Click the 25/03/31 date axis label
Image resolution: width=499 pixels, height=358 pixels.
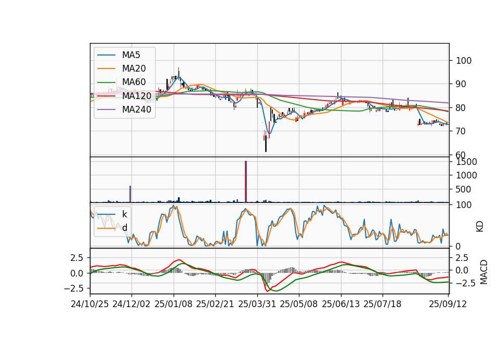257,304
